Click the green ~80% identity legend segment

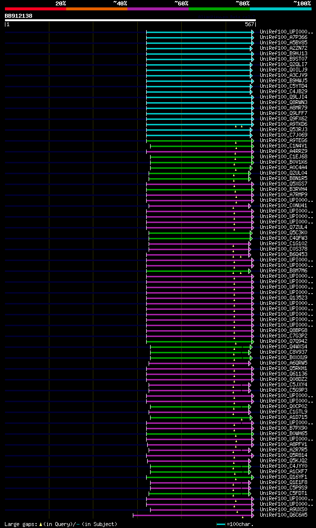point(219,9)
